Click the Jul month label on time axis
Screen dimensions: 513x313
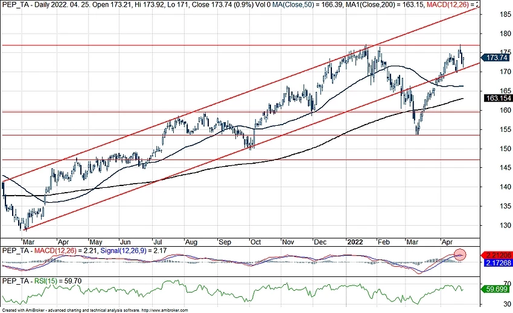coord(158,242)
